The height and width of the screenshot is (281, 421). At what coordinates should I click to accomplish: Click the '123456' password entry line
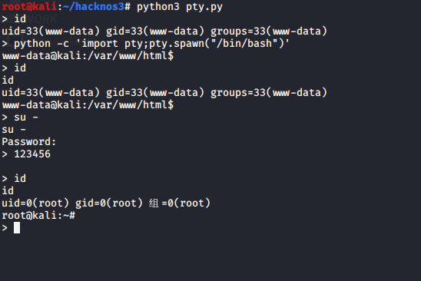pyautogui.click(x=26, y=154)
